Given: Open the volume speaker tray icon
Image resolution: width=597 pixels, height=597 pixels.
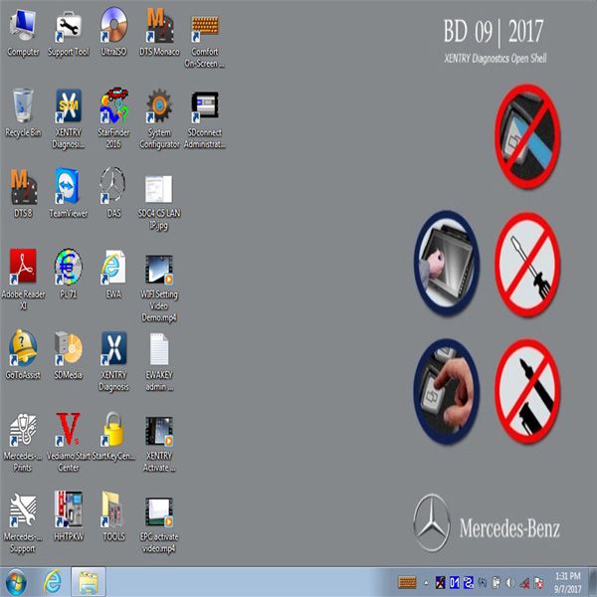Looking at the screenshot, I should click(510, 582).
